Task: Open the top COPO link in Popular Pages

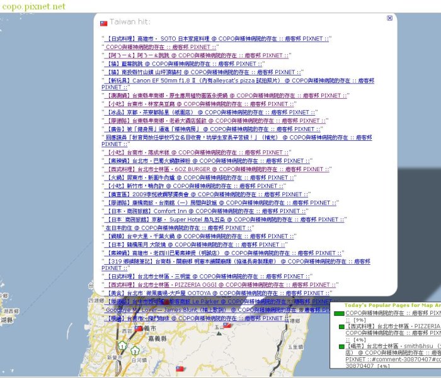Action: 393,316
